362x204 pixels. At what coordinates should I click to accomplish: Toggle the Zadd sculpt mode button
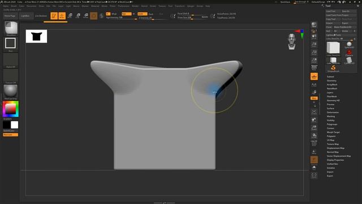click(142, 14)
